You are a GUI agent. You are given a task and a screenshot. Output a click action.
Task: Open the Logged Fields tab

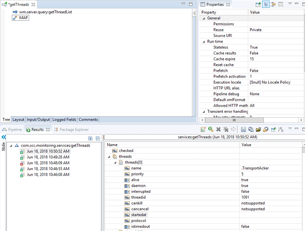tap(64, 120)
